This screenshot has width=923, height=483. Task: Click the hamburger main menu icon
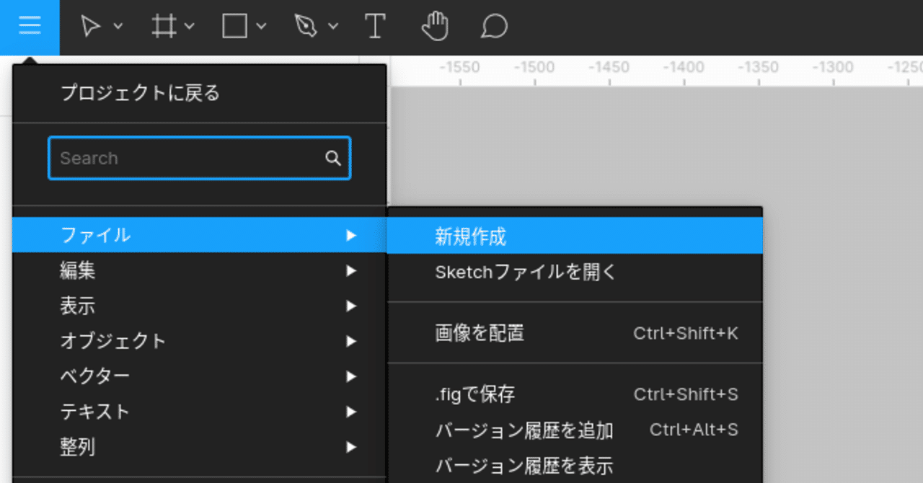tap(29, 27)
